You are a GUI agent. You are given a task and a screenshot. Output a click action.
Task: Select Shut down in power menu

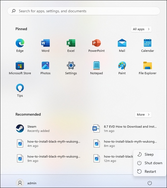pyautogui.click(x=153, y=163)
